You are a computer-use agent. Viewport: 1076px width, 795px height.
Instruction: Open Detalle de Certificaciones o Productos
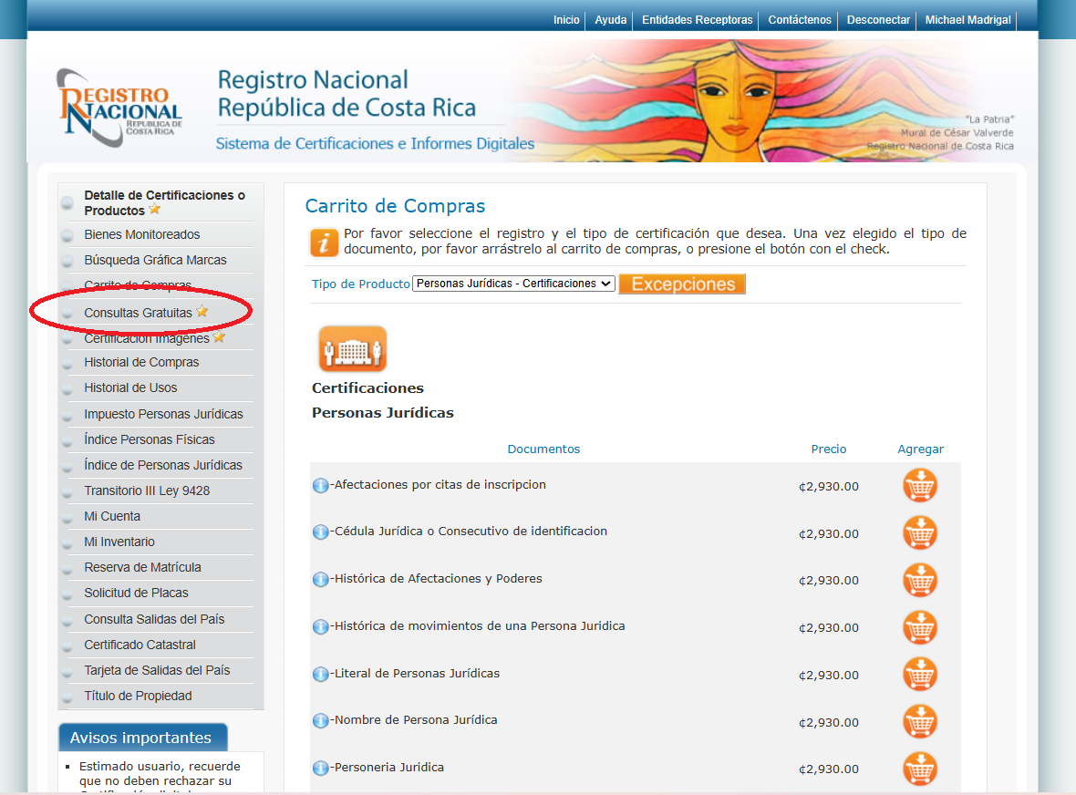(164, 203)
